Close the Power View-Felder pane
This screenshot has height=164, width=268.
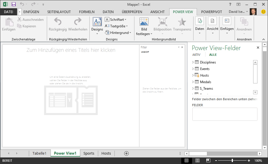[258, 48]
